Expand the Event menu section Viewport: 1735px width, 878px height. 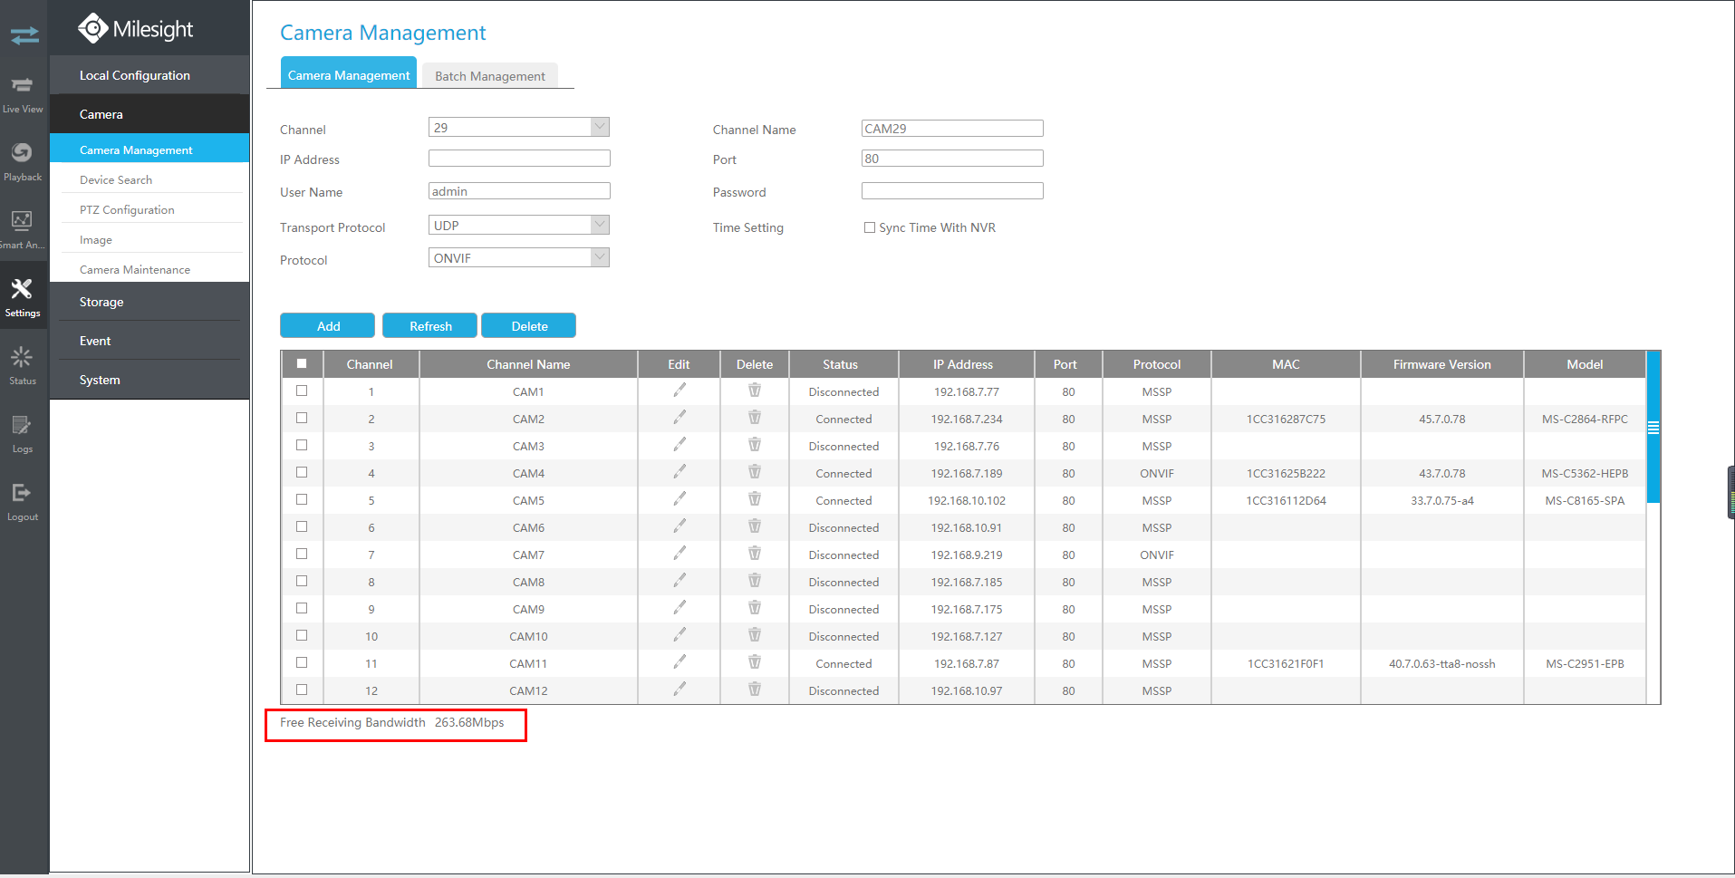coord(149,341)
